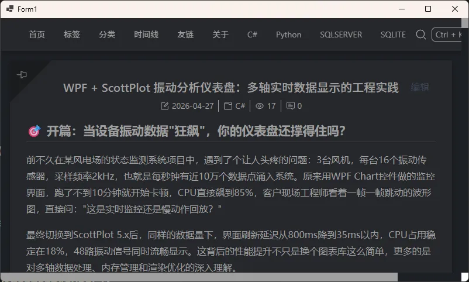Image resolution: width=469 pixels, height=282 pixels.
Task: Click the comment bubble icon
Action: click(x=291, y=106)
